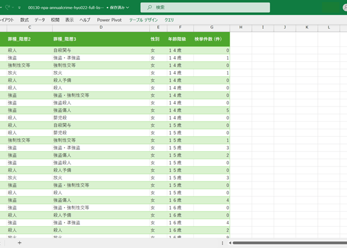Open the データ ribbon tab
The image size is (347, 248).
(39, 20)
